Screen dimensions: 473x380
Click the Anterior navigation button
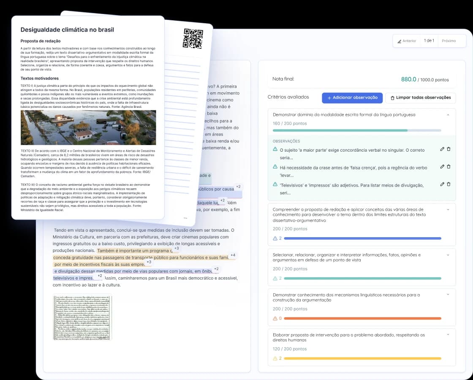pos(406,41)
